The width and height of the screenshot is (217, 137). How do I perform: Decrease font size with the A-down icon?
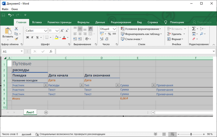point(67,31)
